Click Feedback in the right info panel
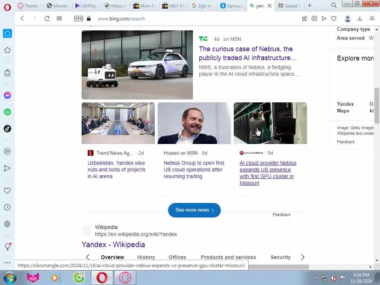The image size is (380, 285). tap(346, 142)
